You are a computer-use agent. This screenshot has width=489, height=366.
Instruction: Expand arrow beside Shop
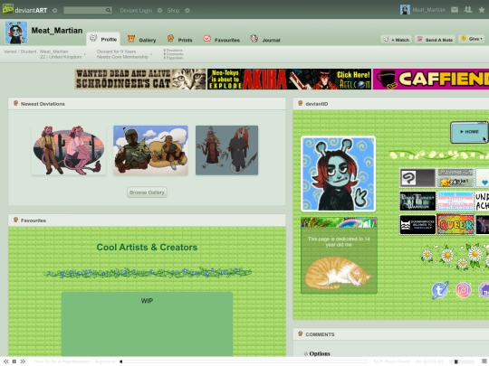coord(187,10)
